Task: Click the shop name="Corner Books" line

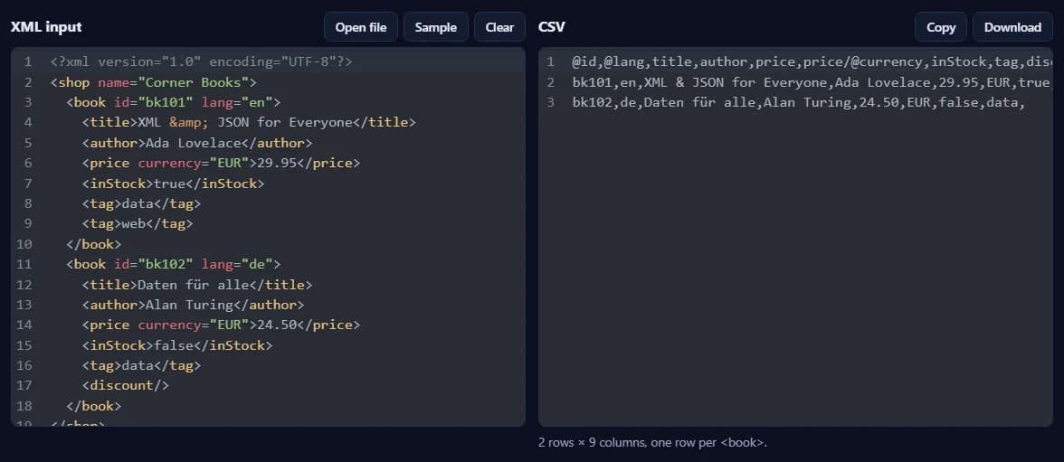Action: coord(154,82)
